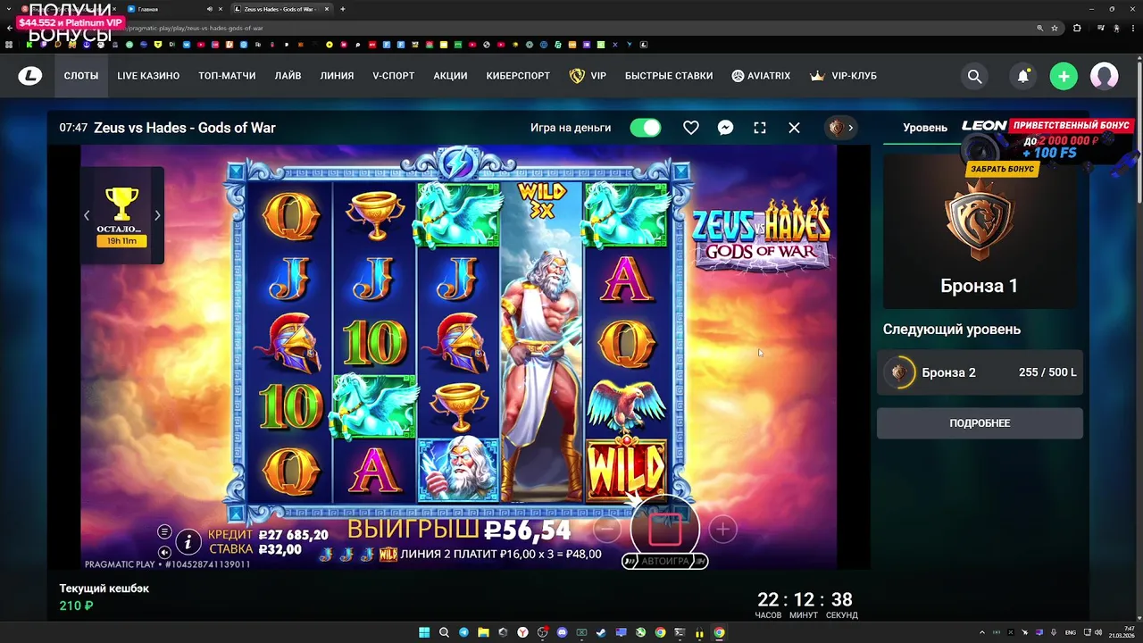
Task: Select the Уровень tab in side panel
Action: 924,128
